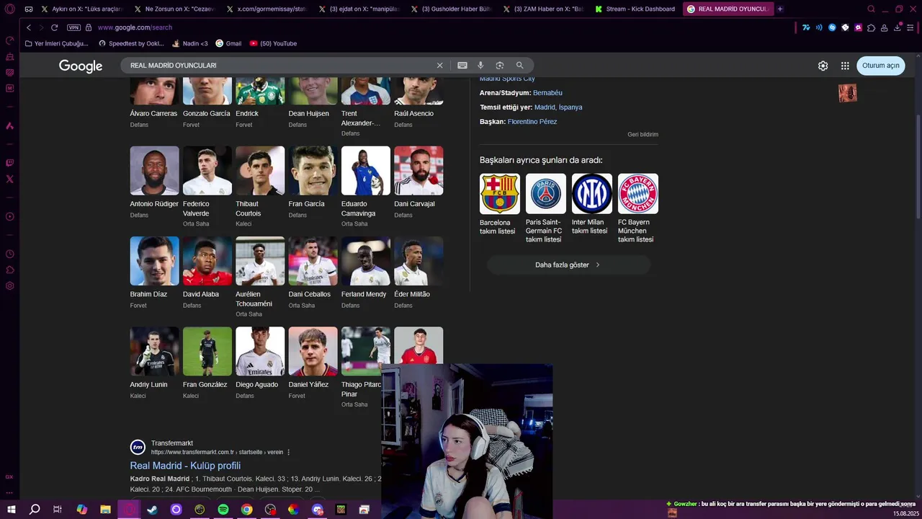Image resolution: width=922 pixels, height=519 pixels.
Task: Open the (50) YouTube bookmark
Action: pos(273,43)
